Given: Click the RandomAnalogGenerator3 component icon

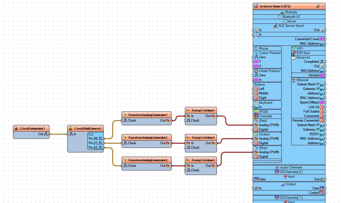Looking at the screenshot, I should [125, 160].
